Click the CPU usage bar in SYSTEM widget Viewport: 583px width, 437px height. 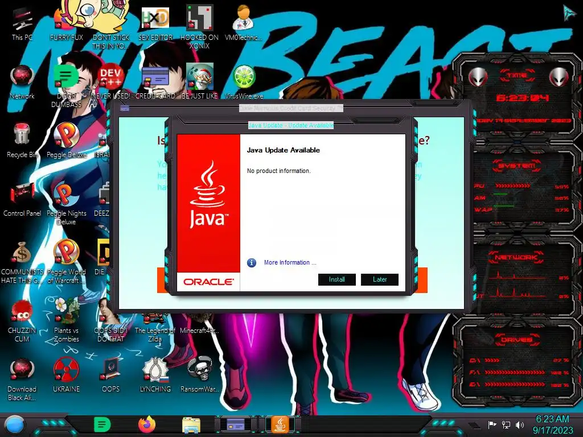(x=513, y=186)
